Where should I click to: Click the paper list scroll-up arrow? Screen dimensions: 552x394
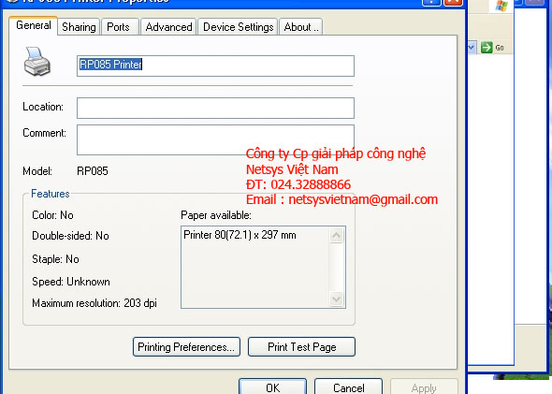pos(336,235)
